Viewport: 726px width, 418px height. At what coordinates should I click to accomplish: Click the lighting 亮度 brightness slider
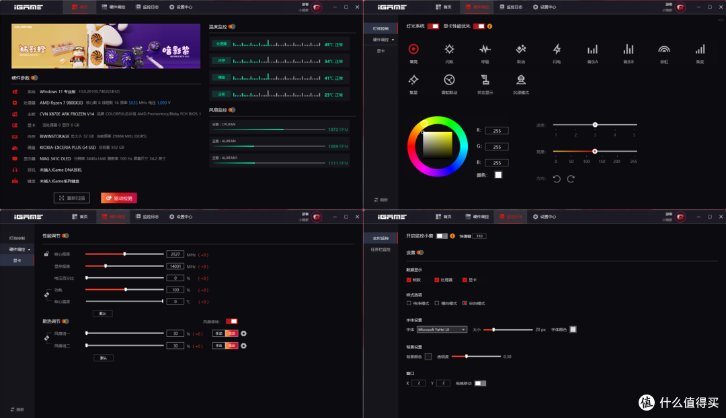click(595, 151)
